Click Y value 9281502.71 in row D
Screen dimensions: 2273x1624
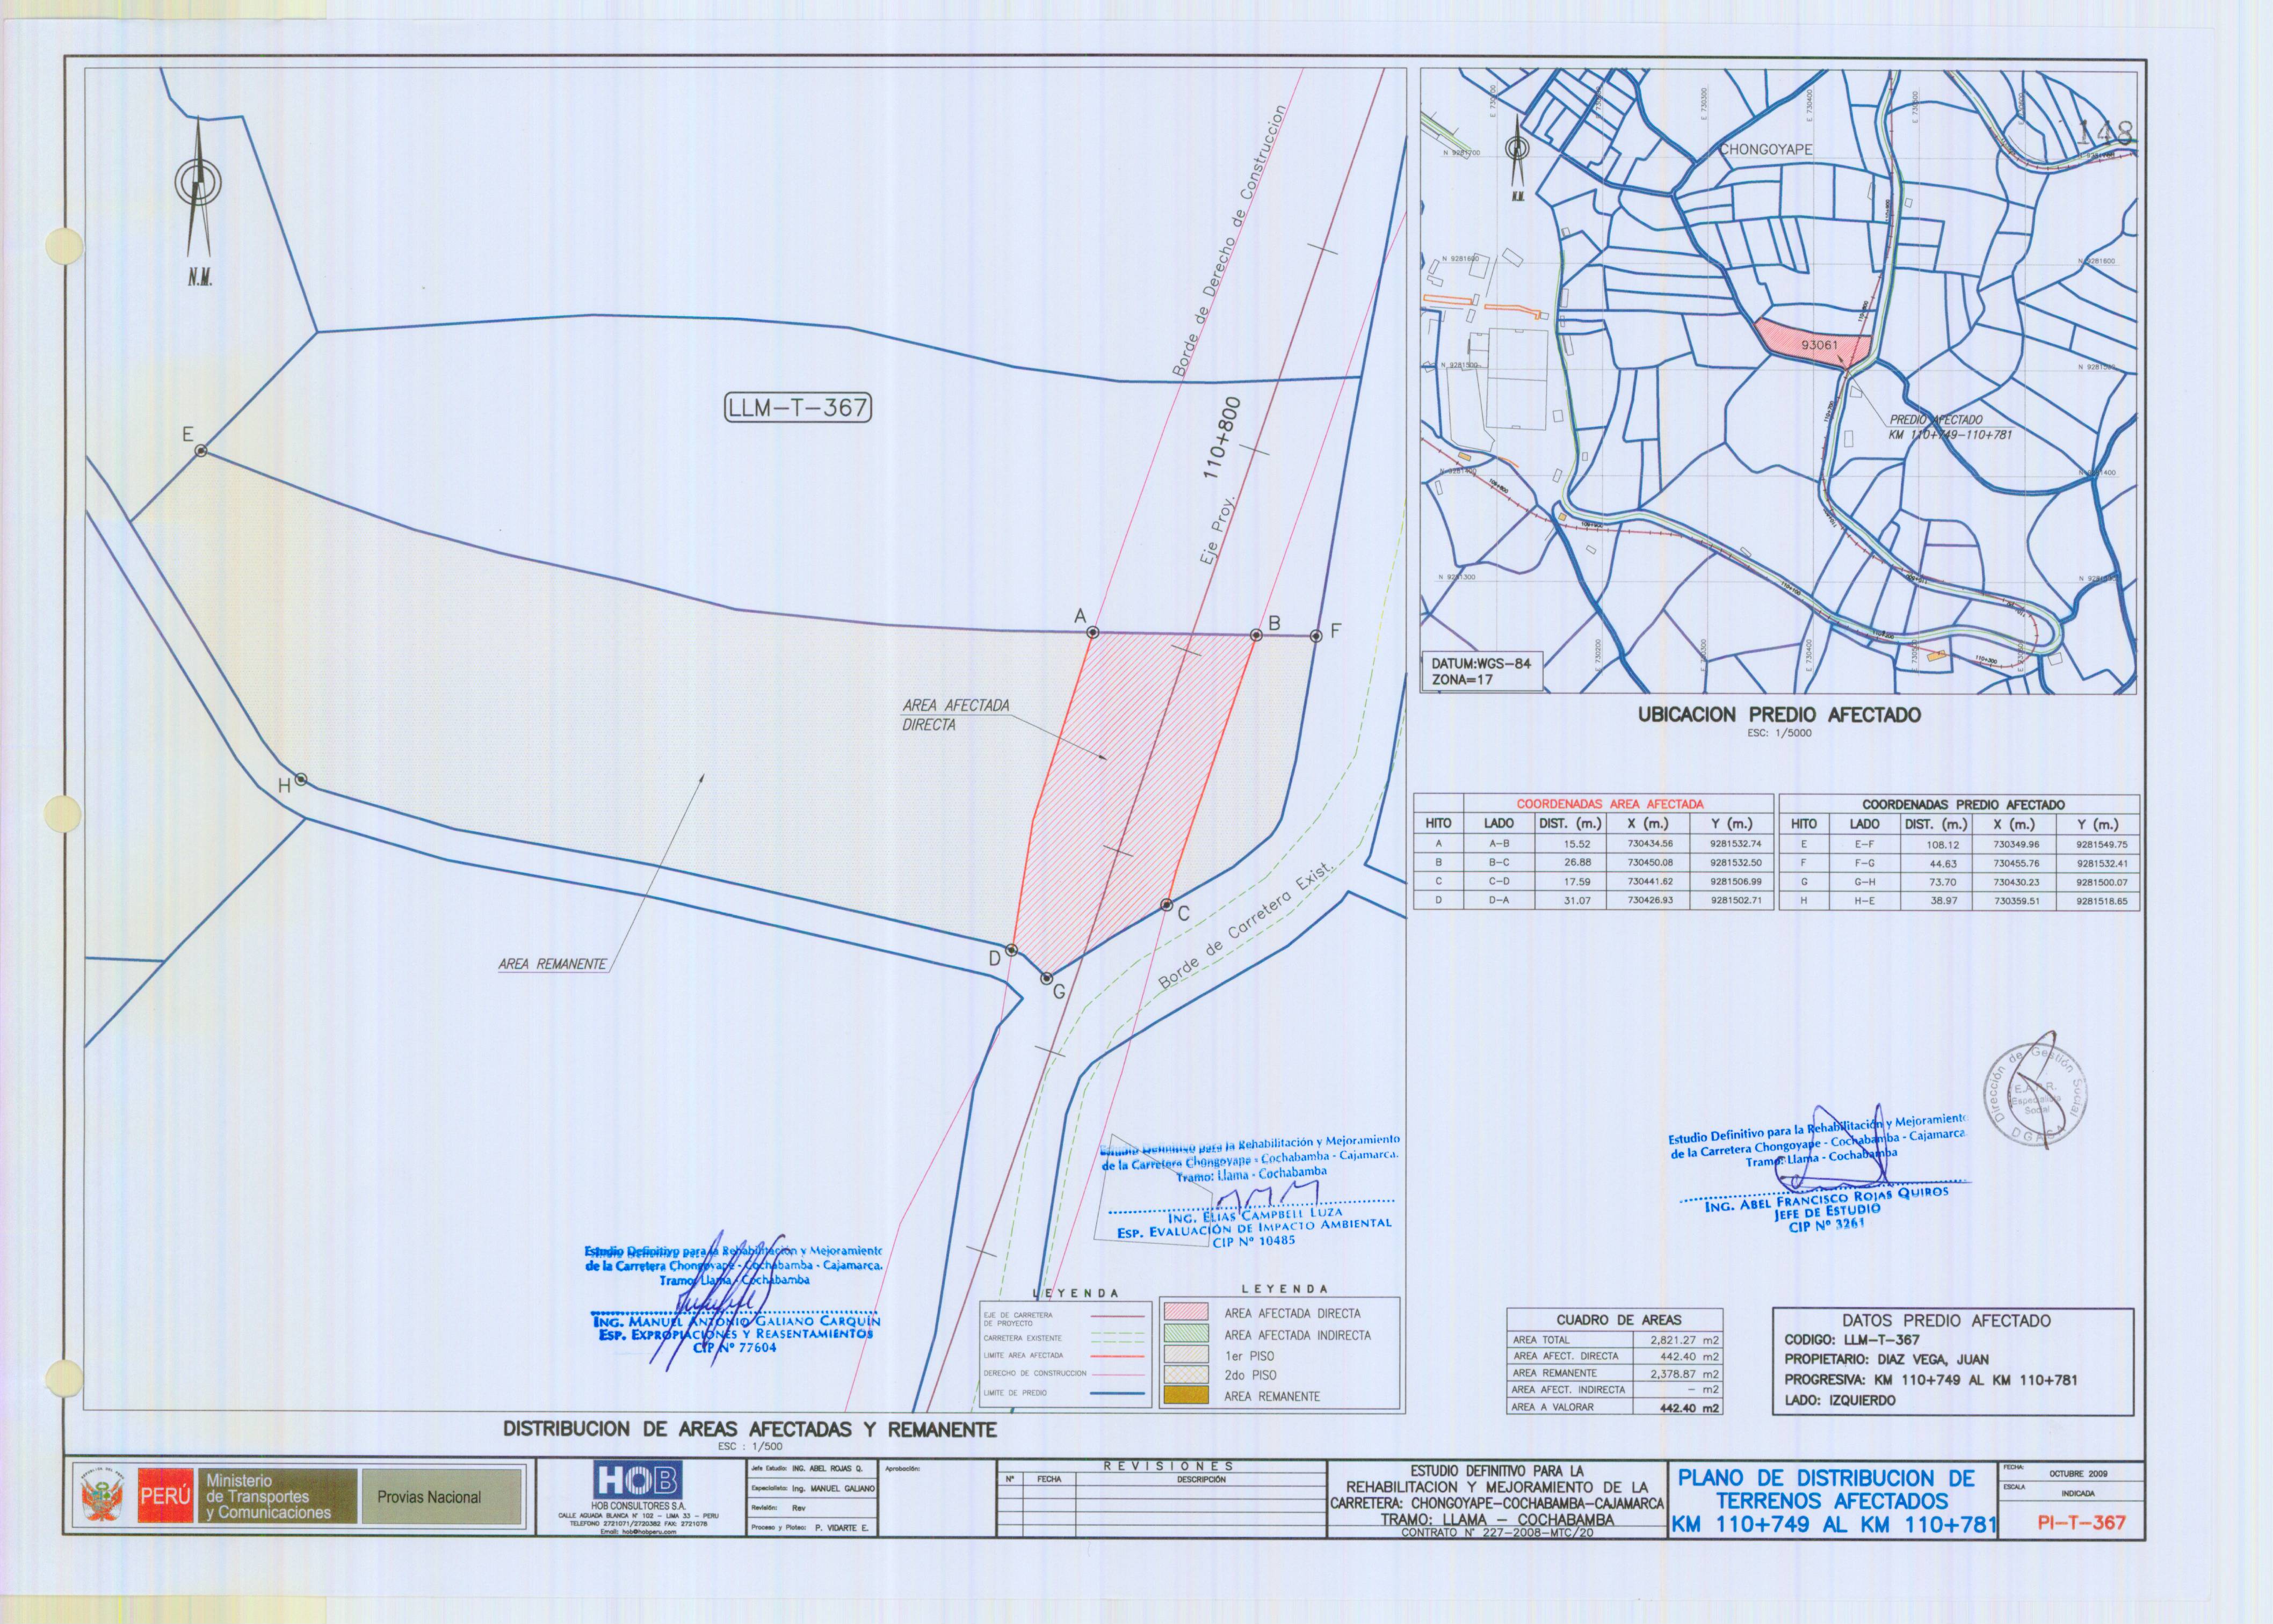tap(1736, 900)
